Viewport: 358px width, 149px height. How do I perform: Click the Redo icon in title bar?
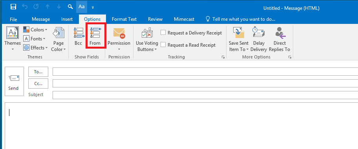pos(36,7)
